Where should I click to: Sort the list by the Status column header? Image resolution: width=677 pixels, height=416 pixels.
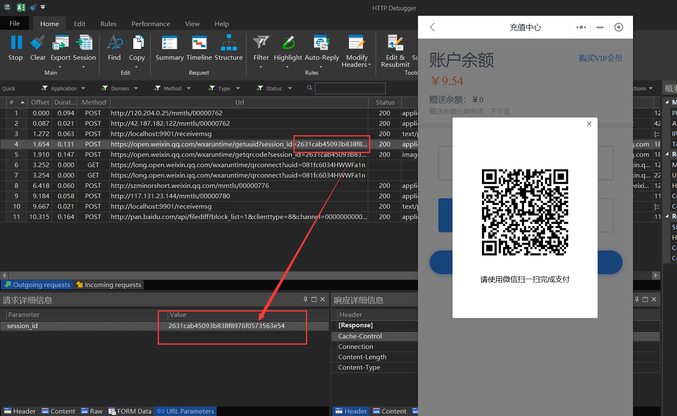[x=385, y=102]
